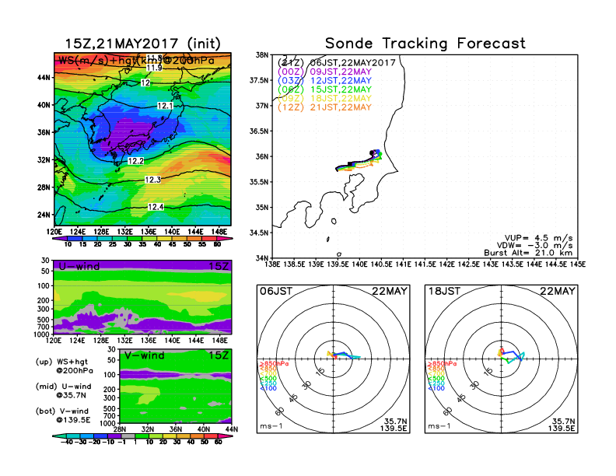Click the 12.1 height contour label
The width and height of the screenshot is (616, 476).
165,106
